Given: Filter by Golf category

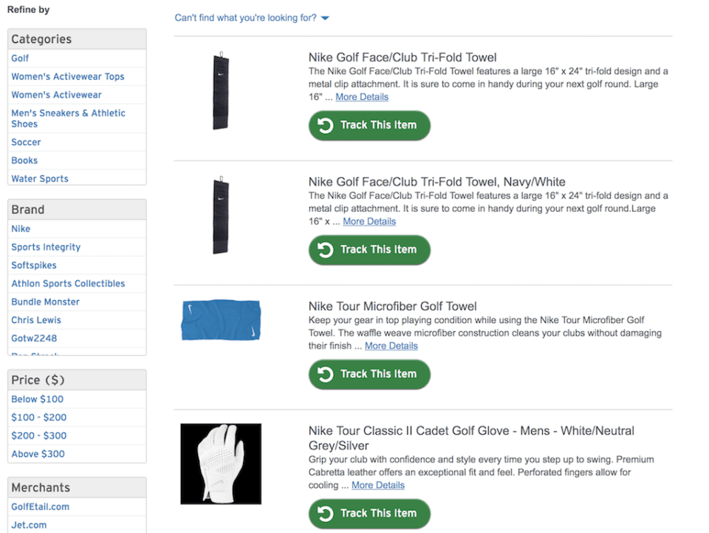Looking at the screenshot, I should [x=20, y=58].
